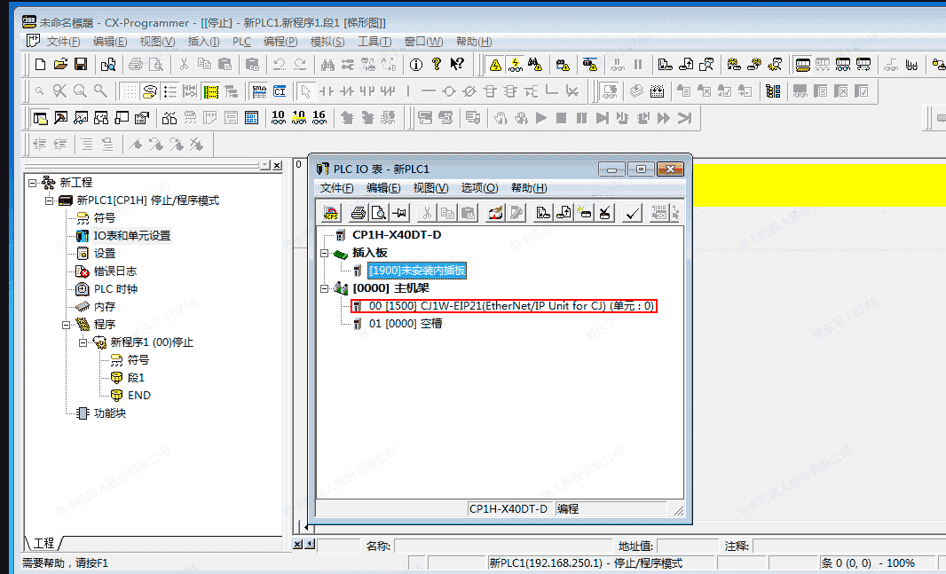Click the printer icon in PLC IO table window
The height and width of the screenshot is (574, 946).
coord(358,213)
